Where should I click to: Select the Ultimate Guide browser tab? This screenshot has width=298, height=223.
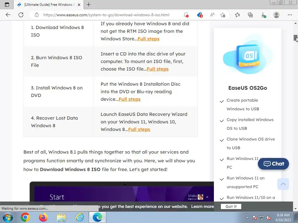[x=49, y=5]
